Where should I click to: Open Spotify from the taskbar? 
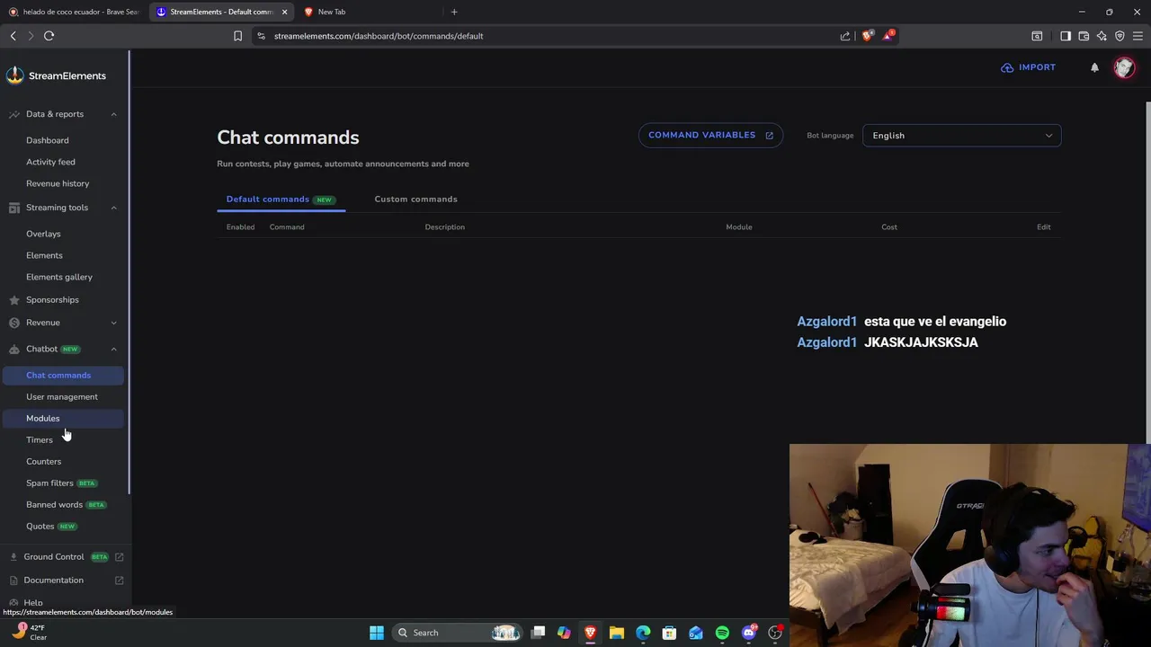point(722,633)
